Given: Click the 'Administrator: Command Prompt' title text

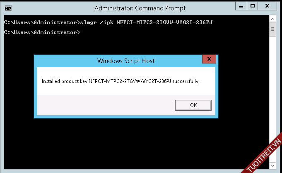Looking at the screenshot, I should (x=140, y=8).
